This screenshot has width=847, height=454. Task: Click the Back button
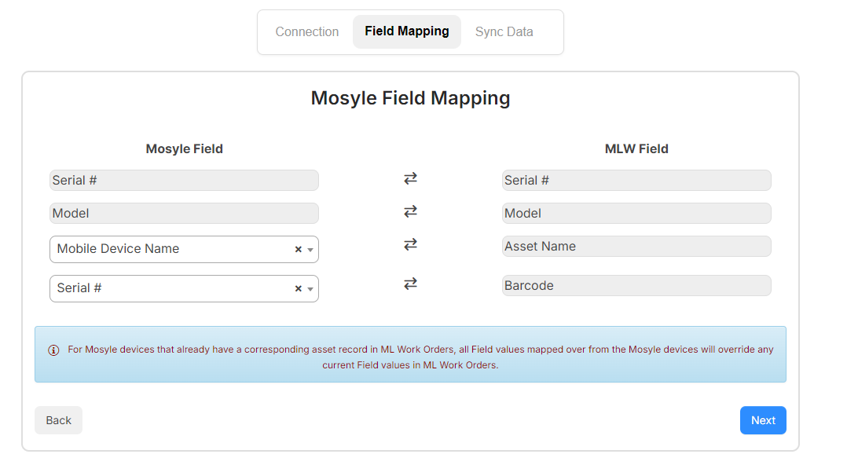click(x=58, y=420)
